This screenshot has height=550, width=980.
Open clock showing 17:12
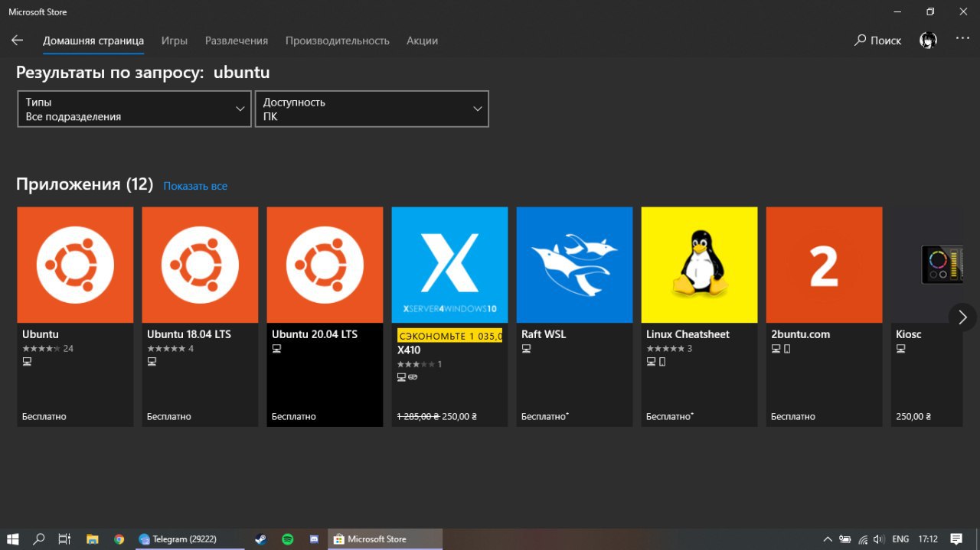928,539
